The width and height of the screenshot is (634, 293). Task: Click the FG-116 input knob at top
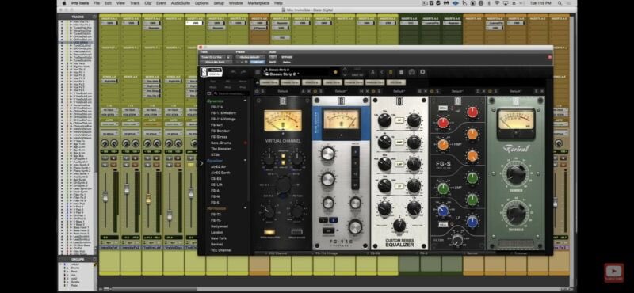[327, 154]
